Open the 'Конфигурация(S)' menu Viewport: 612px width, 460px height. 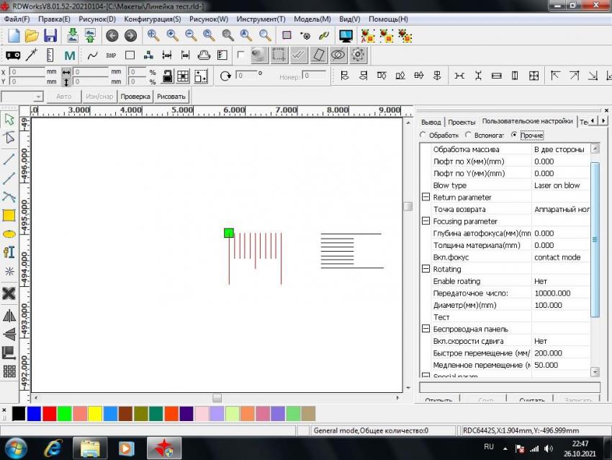click(x=152, y=19)
